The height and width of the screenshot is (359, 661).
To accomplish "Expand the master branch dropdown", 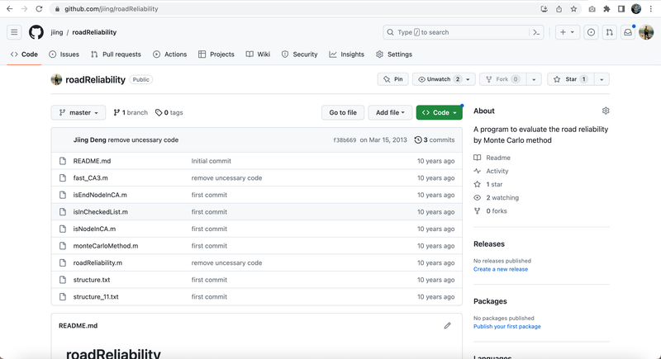I will (x=78, y=112).
